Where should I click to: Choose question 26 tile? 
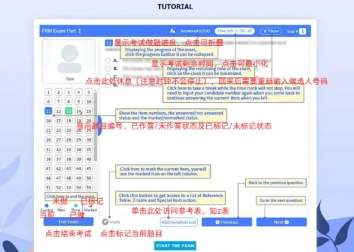coord(48,140)
